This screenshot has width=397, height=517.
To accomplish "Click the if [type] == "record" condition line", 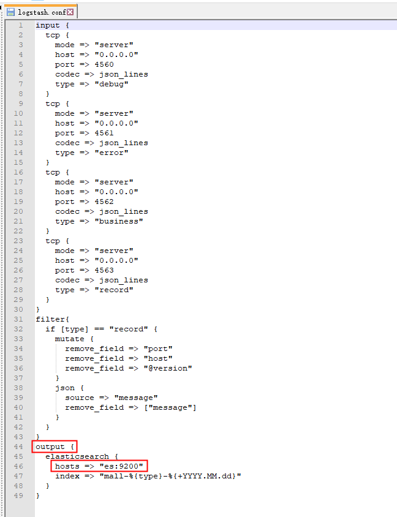I will [102, 329].
